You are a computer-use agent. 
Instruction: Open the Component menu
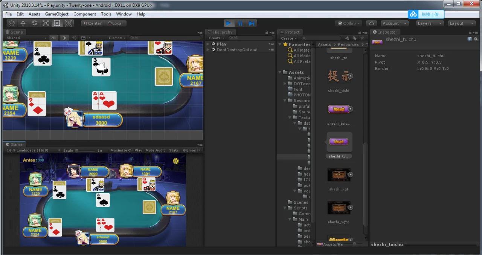pyautogui.click(x=85, y=14)
